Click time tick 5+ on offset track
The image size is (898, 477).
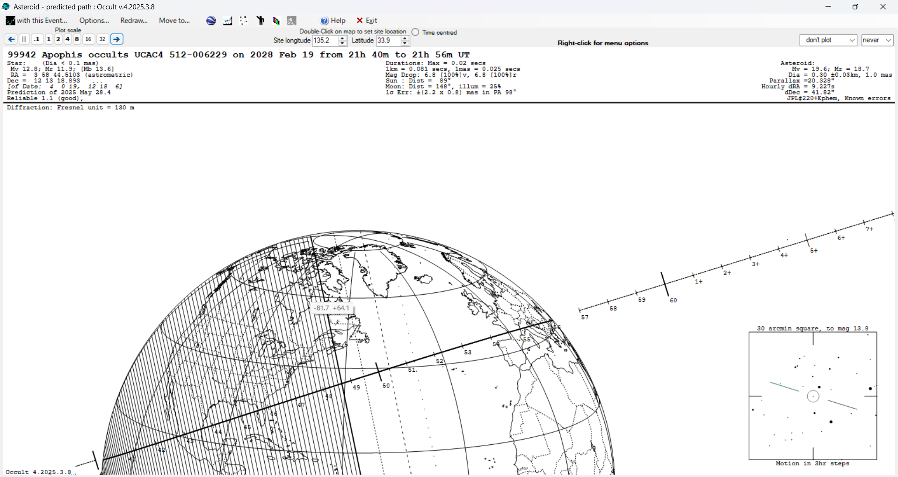tap(814, 251)
